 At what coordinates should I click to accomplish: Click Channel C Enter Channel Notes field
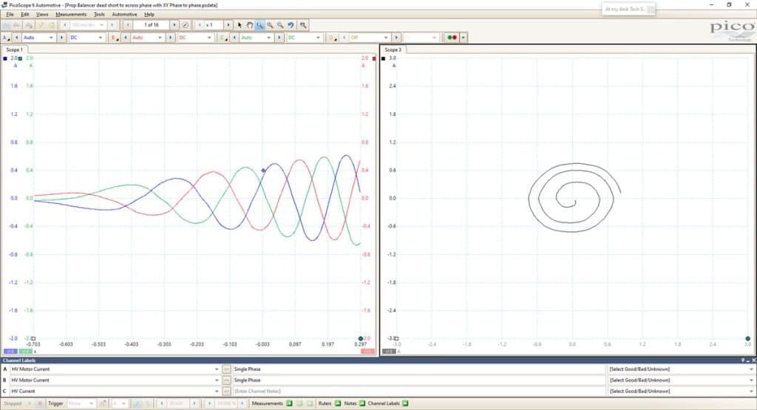point(418,392)
